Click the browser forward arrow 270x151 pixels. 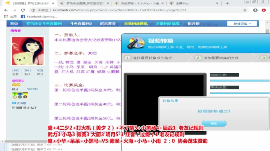pyautogui.click(x=15, y=10)
